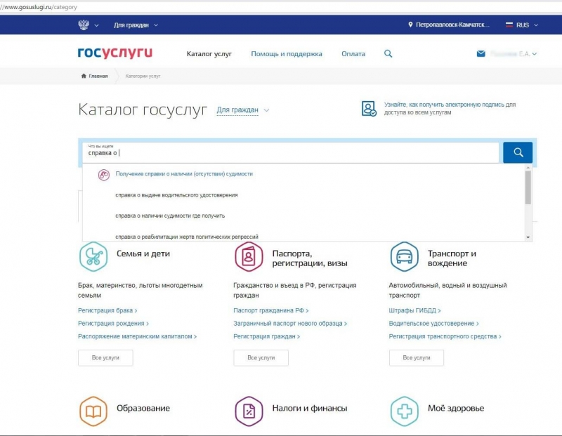Open the Семья и дети stroller icon
The height and width of the screenshot is (436, 562).
coord(93,256)
